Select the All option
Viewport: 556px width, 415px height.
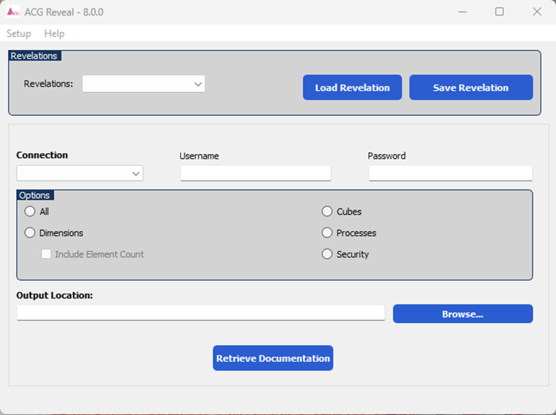tap(30, 211)
